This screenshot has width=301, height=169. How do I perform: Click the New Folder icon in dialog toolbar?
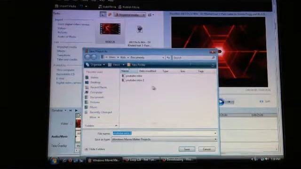point(129,65)
